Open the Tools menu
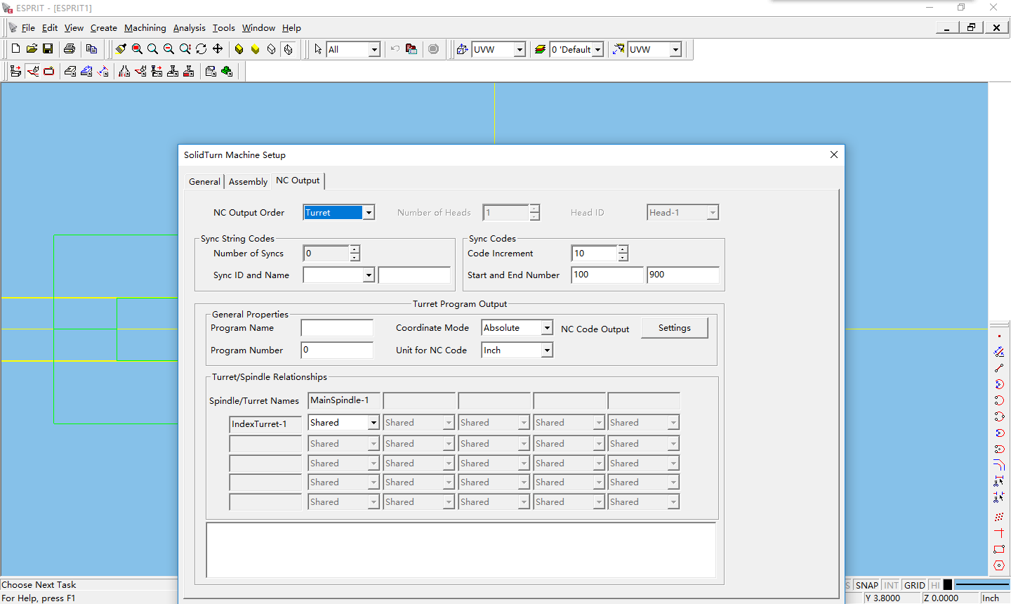This screenshot has width=1011, height=604. click(x=224, y=28)
